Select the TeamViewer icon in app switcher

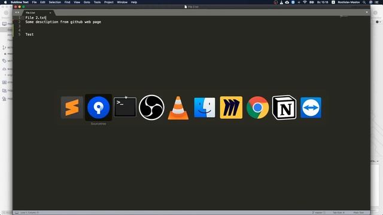click(311, 107)
